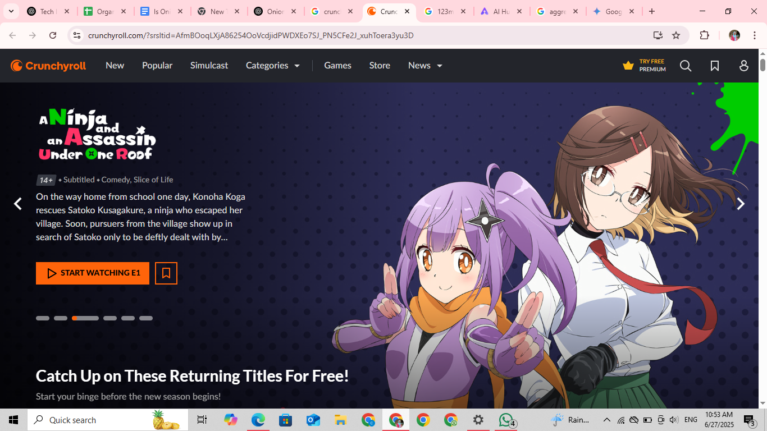Viewport: 767px width, 431px height.
Task: Click Try Free Premium link
Action: pyautogui.click(x=645, y=66)
